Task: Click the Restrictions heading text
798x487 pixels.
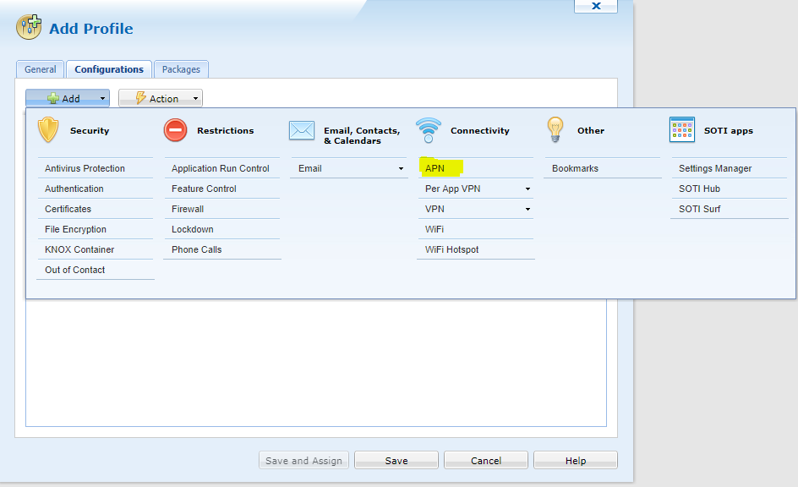Action: [x=226, y=131]
